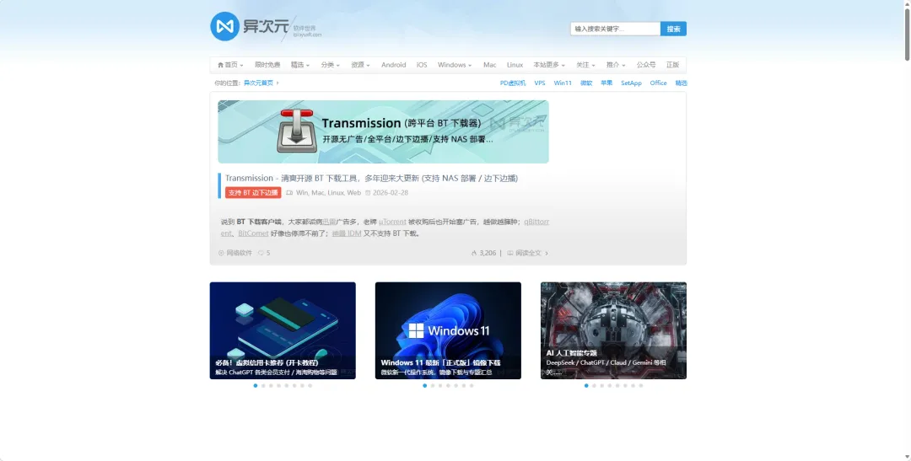Click the platform icon before Win, Mac, Linux
This screenshot has height=461, width=911.
289,193
